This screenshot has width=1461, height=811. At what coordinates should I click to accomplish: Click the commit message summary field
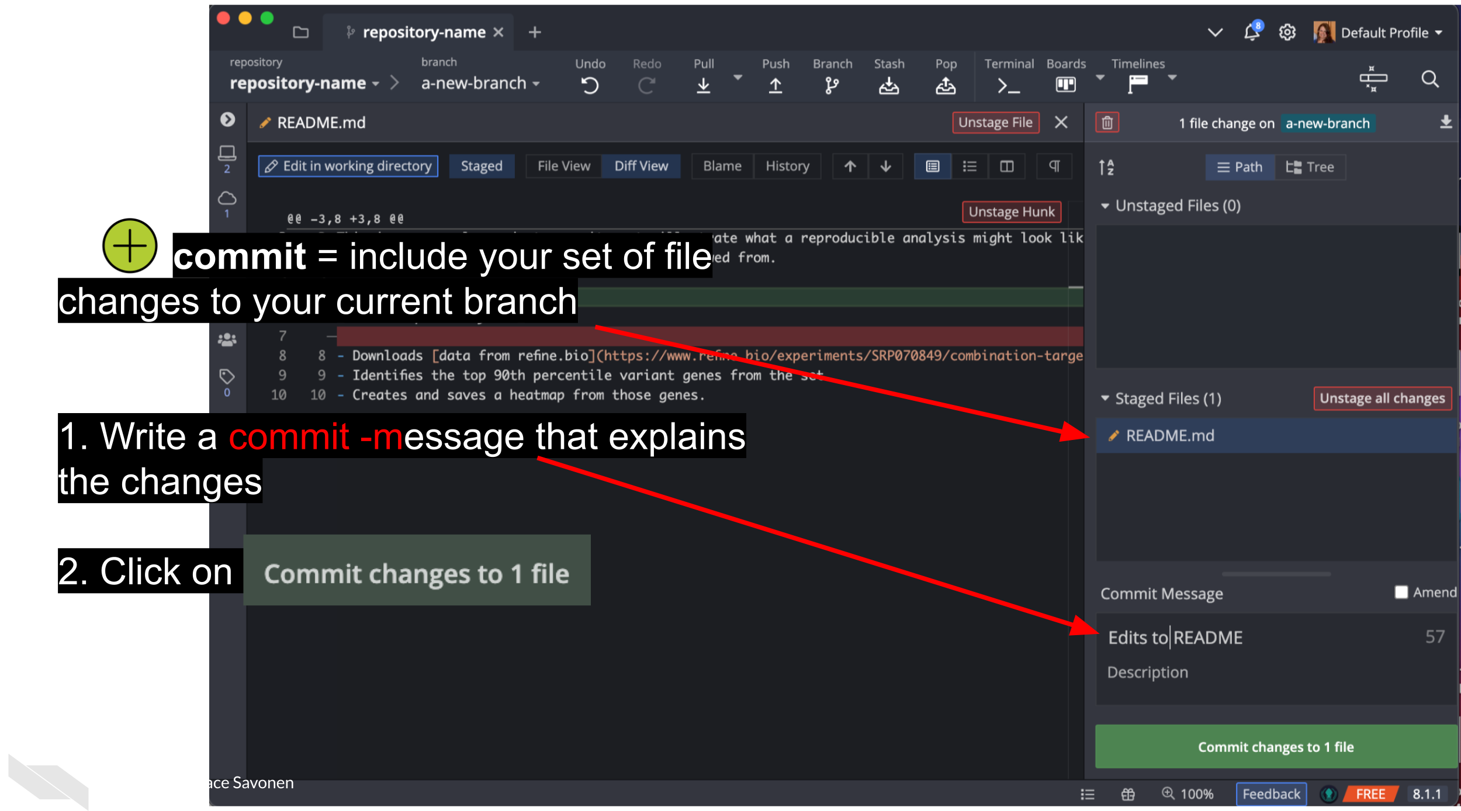click(x=1262, y=637)
